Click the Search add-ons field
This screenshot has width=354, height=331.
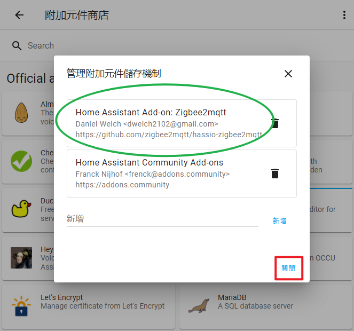(x=180, y=45)
